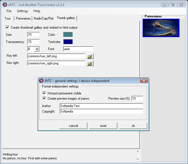Select the panorama thumbnail in Panoramas panel
The image size is (188, 164).
[x=161, y=28]
